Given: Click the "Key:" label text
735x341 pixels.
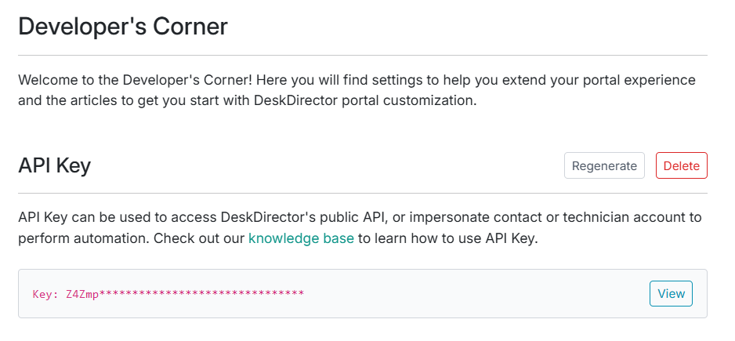Looking at the screenshot, I should [x=45, y=294].
